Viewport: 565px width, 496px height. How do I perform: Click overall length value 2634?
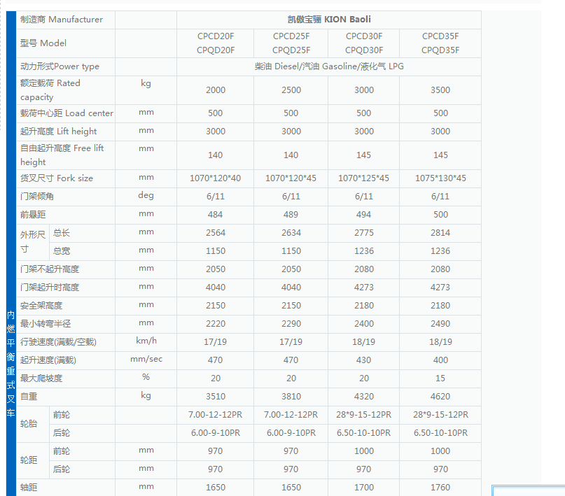point(291,233)
